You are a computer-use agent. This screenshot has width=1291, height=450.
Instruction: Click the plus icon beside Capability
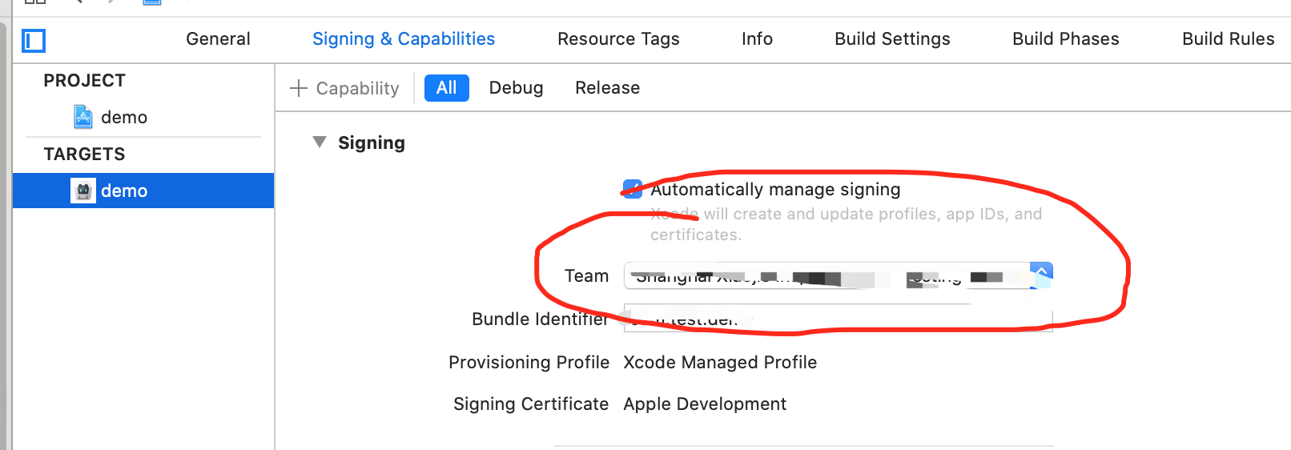coord(299,88)
